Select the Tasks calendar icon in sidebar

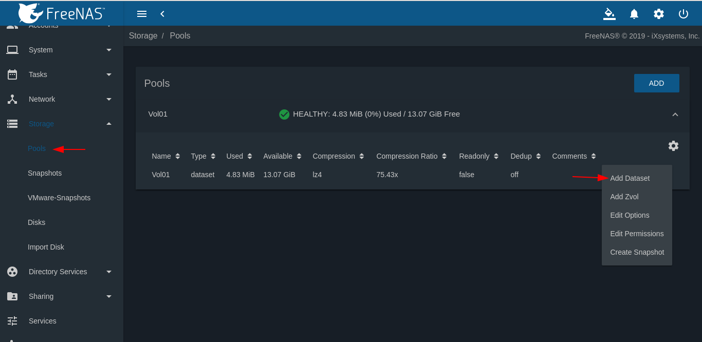click(x=12, y=74)
